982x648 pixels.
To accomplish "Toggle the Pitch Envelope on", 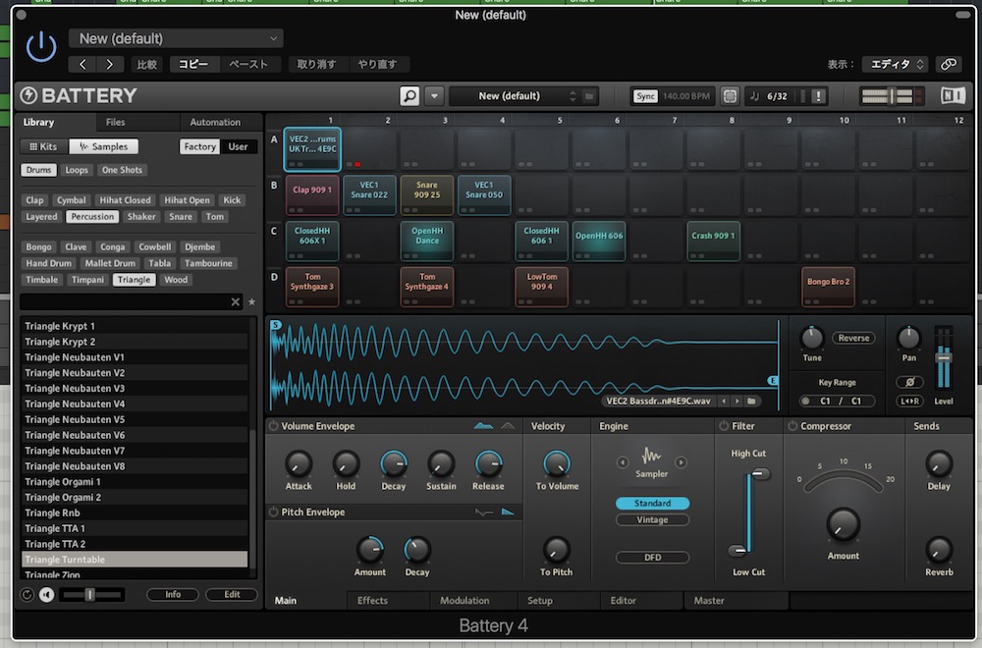I will [x=273, y=513].
